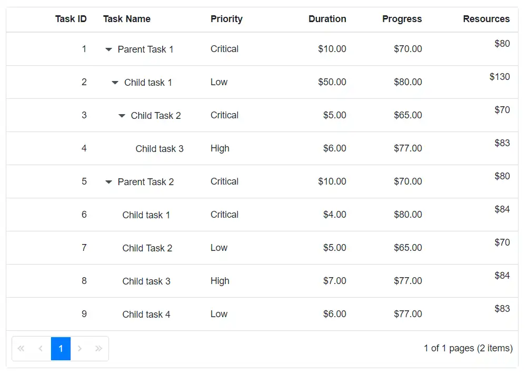Click the previous page arrow icon

[41, 348]
